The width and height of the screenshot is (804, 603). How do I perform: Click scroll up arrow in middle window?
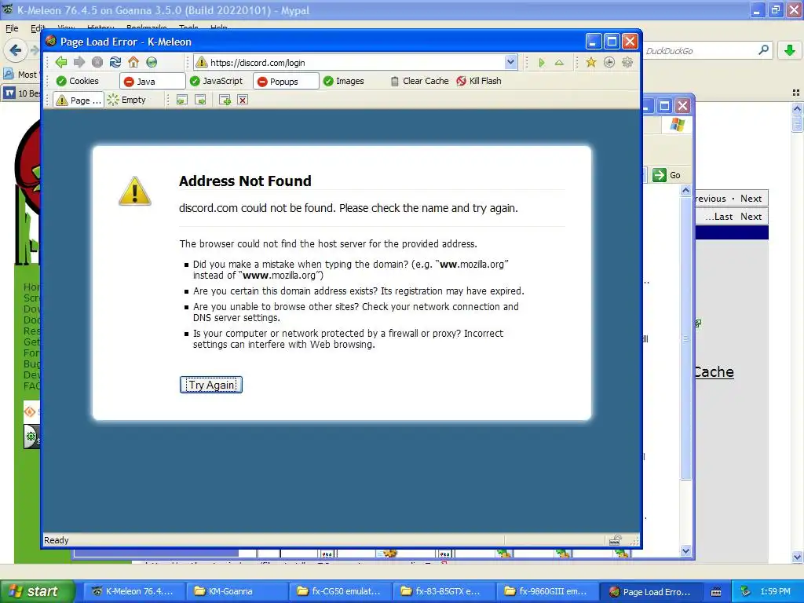tap(685, 190)
